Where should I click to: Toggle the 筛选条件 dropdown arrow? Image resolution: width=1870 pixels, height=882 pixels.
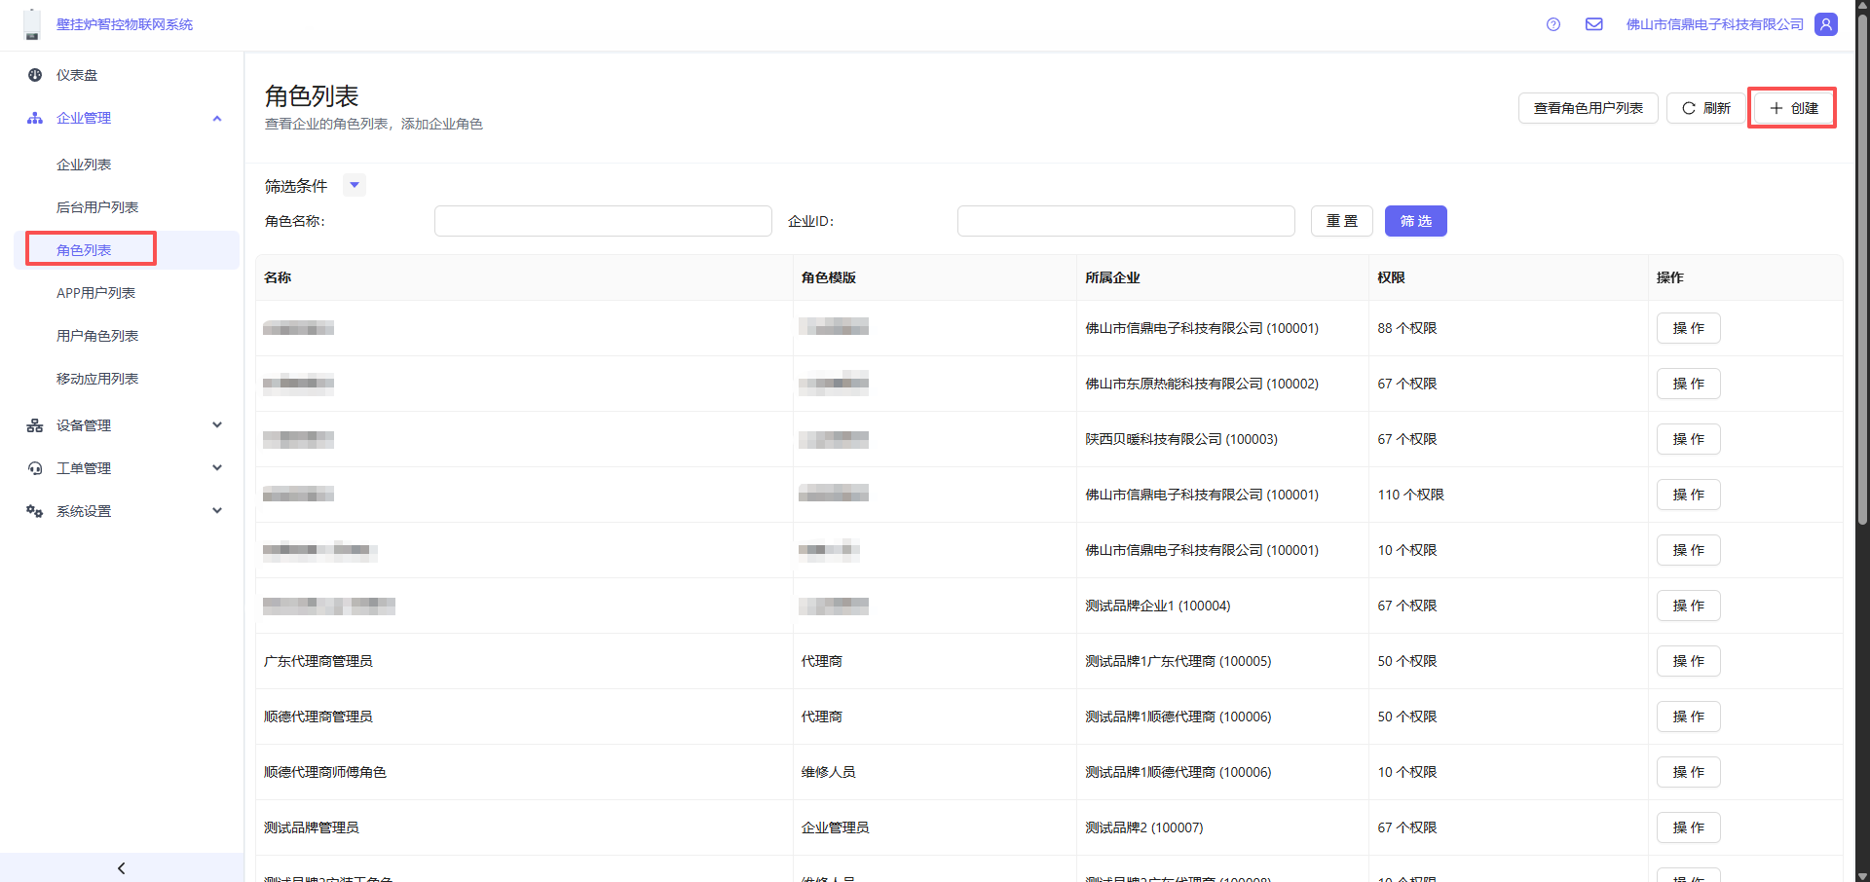point(355,185)
